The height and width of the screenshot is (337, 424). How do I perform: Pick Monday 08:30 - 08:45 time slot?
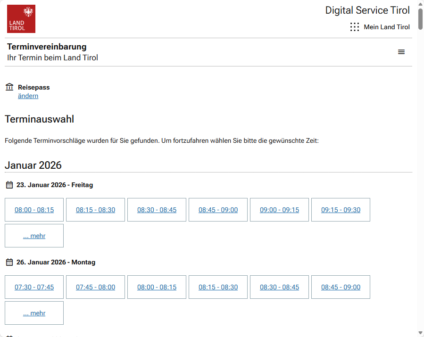tap(279, 287)
